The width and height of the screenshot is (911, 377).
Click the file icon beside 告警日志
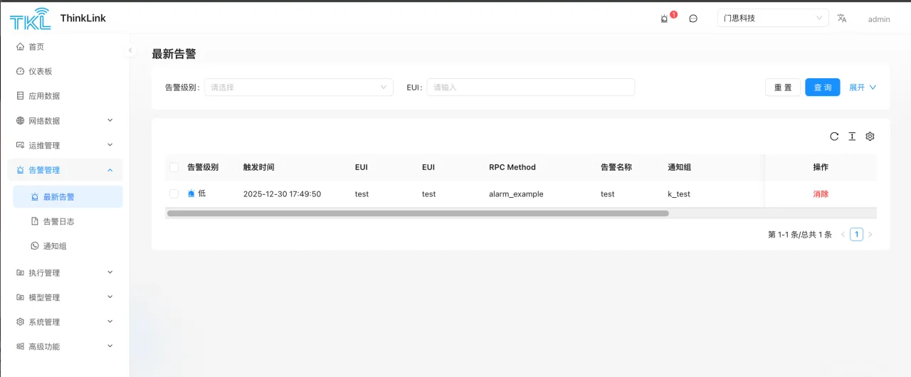point(35,221)
